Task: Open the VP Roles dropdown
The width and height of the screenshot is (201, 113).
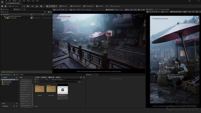Action: pyautogui.click(x=100, y=6)
